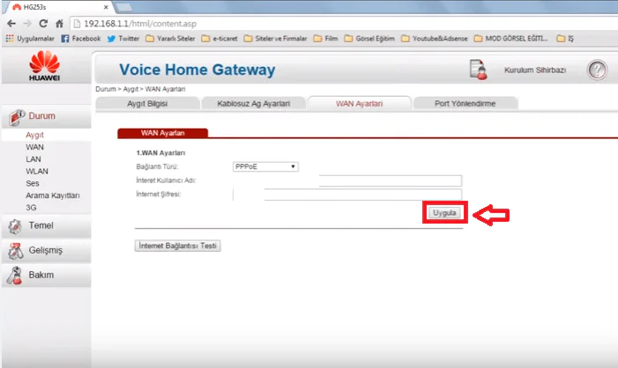Click the 1.WAN Ayarları heading text

coord(160,152)
